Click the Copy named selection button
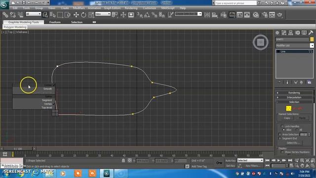 coord(287,118)
